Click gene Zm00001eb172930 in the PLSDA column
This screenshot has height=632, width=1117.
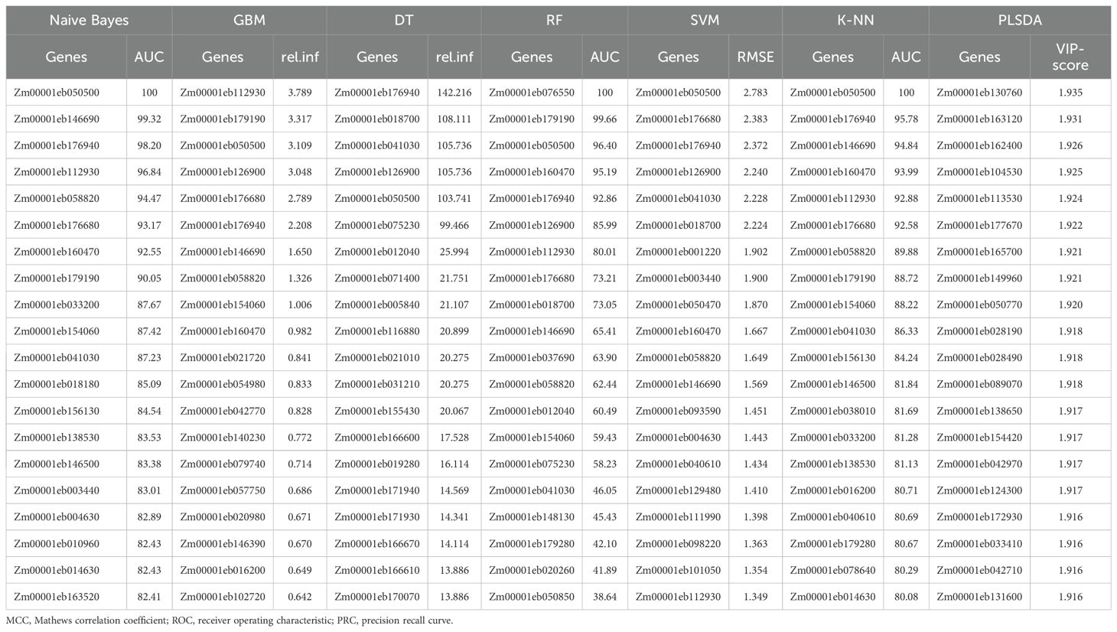pyautogui.click(x=979, y=517)
